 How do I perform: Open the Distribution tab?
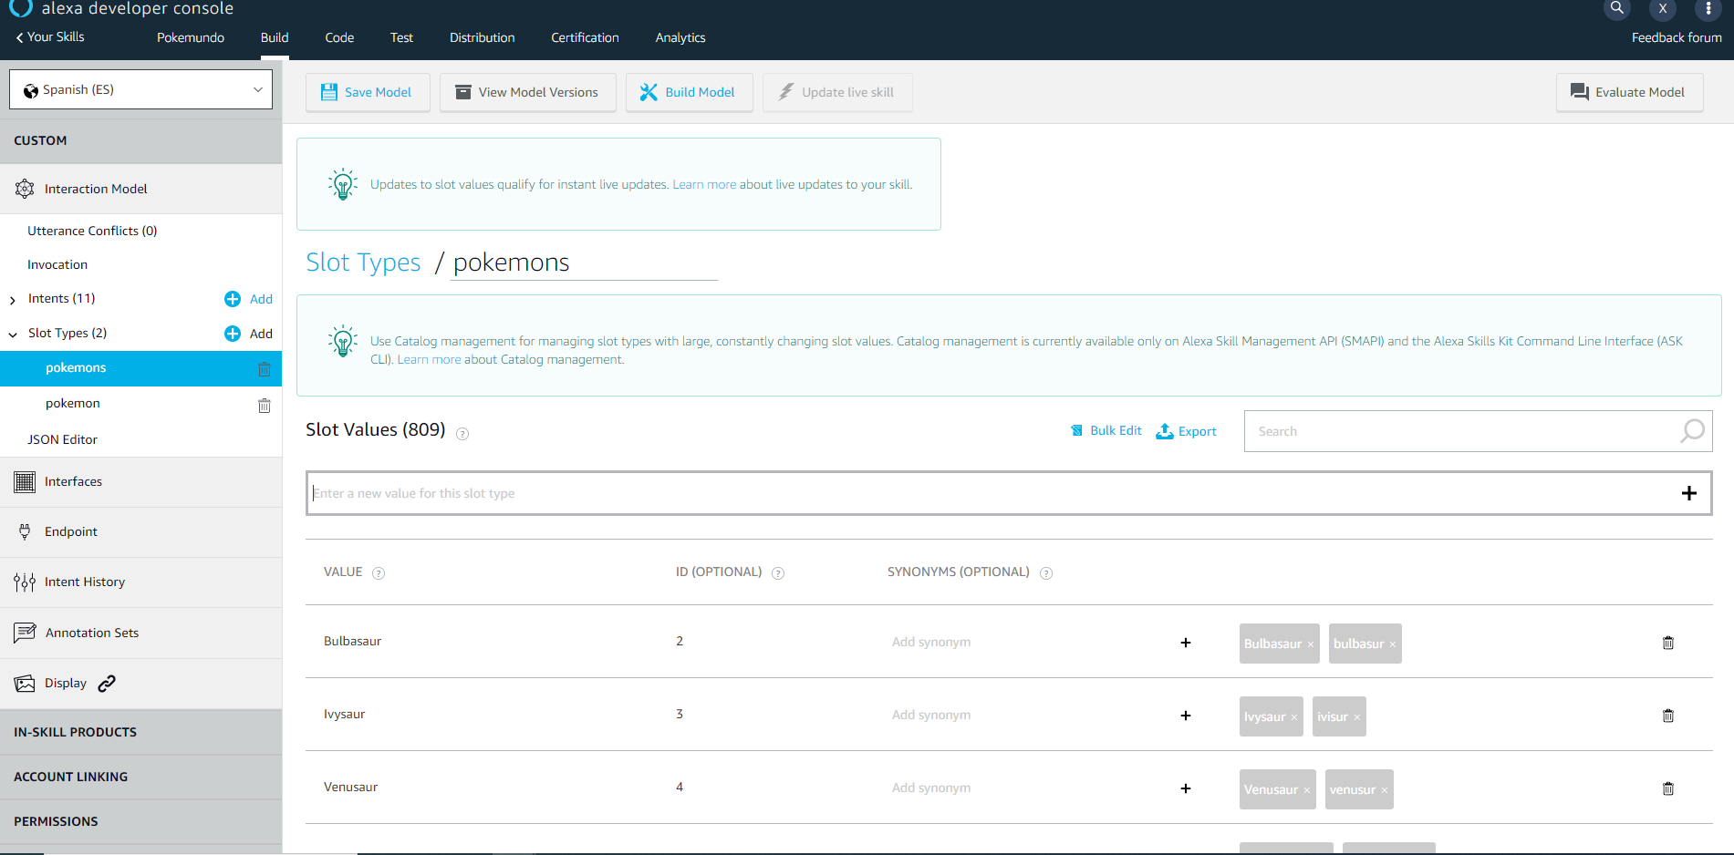(482, 37)
